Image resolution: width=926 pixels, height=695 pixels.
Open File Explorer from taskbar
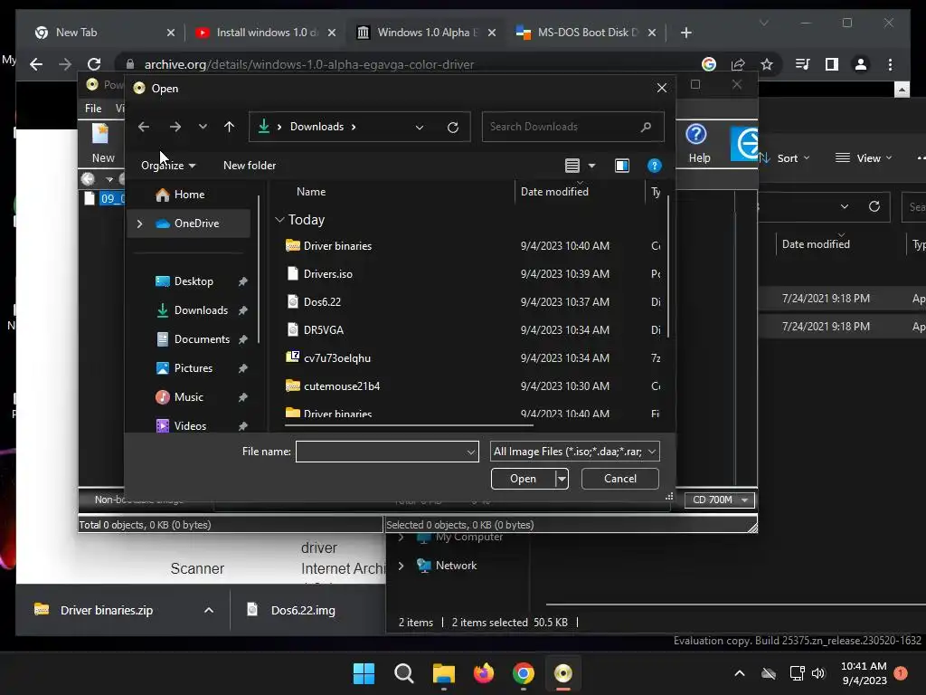(443, 673)
